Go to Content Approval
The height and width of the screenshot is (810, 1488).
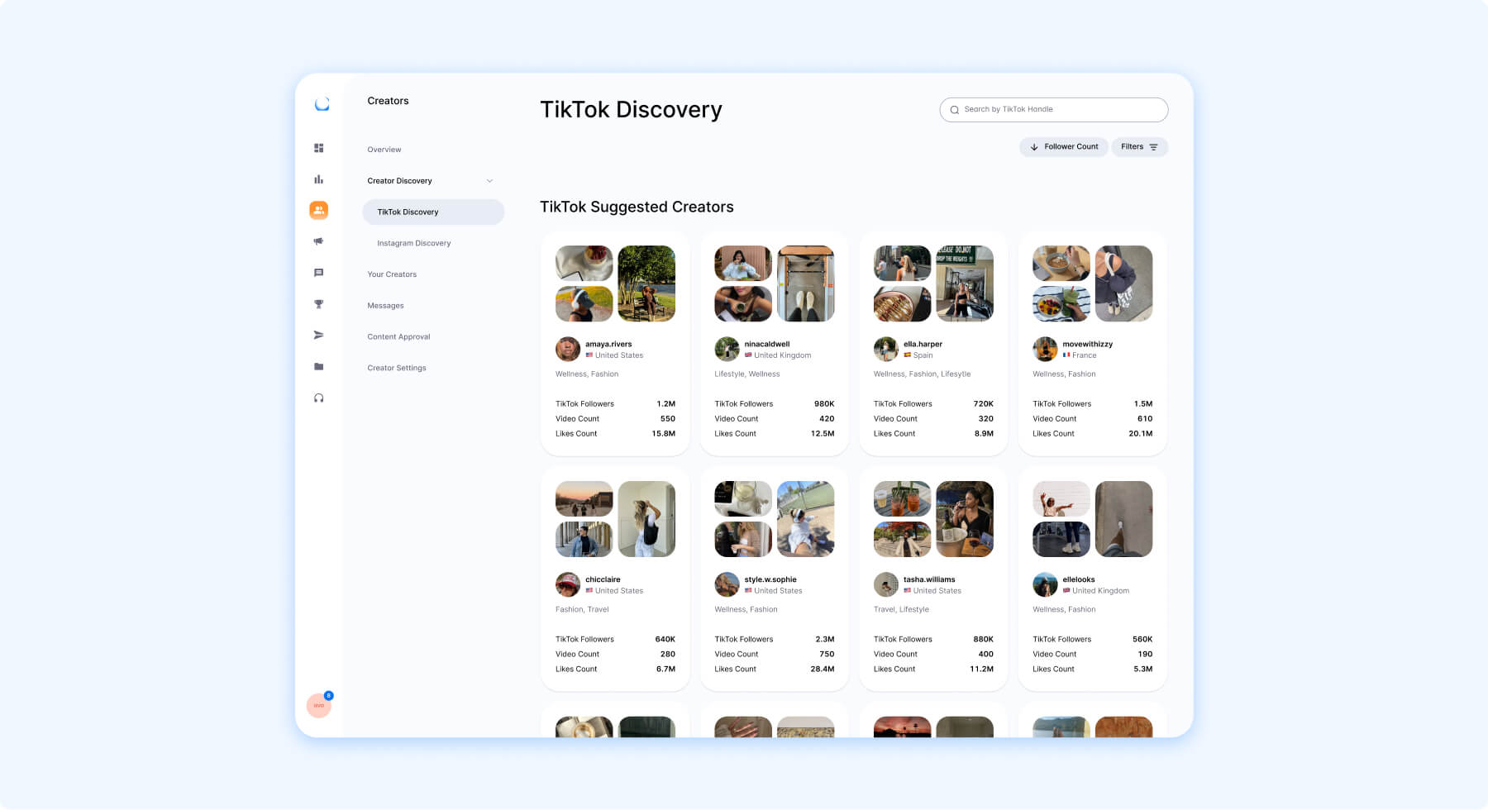click(398, 336)
